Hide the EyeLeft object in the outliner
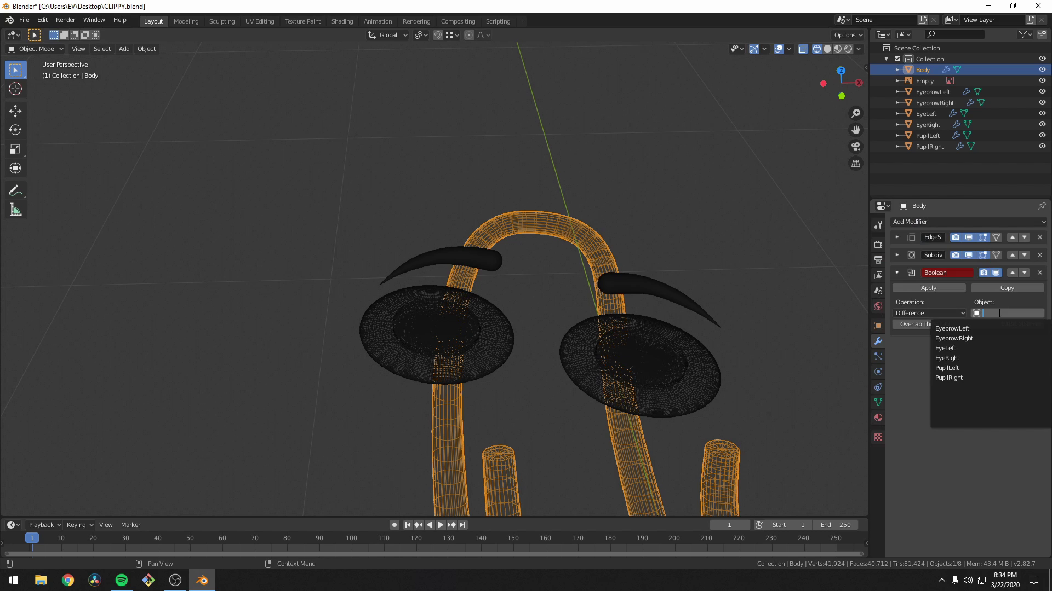The width and height of the screenshot is (1052, 591). click(x=1043, y=113)
